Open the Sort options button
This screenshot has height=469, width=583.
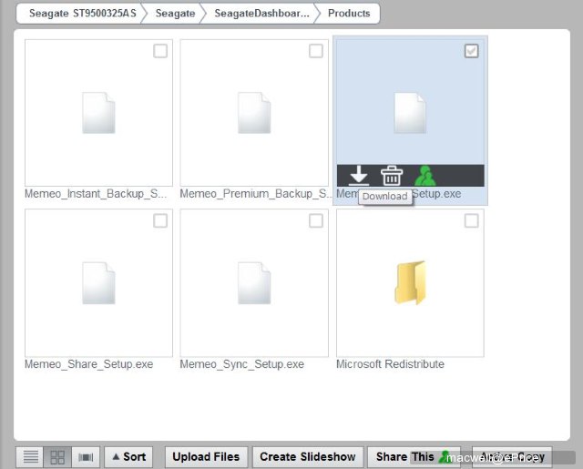click(x=128, y=457)
